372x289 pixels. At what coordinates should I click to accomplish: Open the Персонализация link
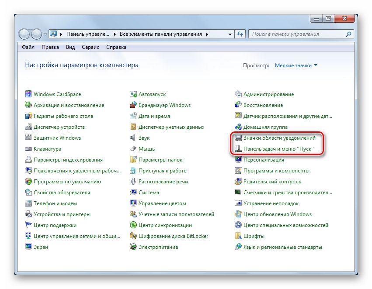click(x=264, y=160)
